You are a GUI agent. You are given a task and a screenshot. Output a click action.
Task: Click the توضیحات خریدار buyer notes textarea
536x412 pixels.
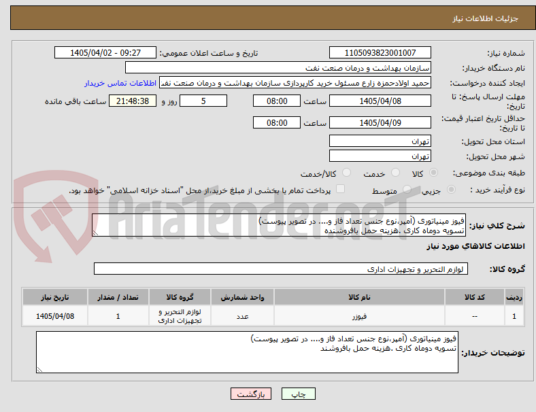[x=247, y=352]
